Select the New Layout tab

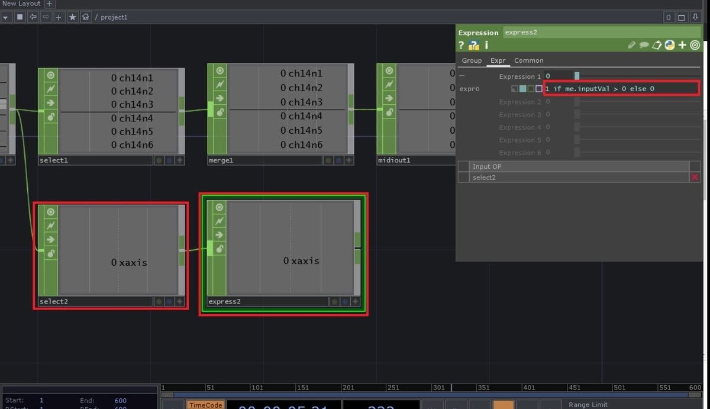pyautogui.click(x=21, y=4)
